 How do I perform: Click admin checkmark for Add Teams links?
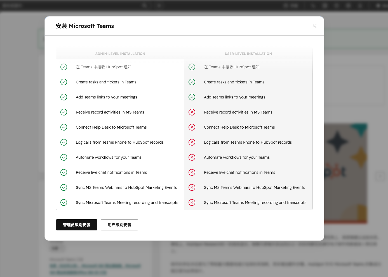point(64,97)
